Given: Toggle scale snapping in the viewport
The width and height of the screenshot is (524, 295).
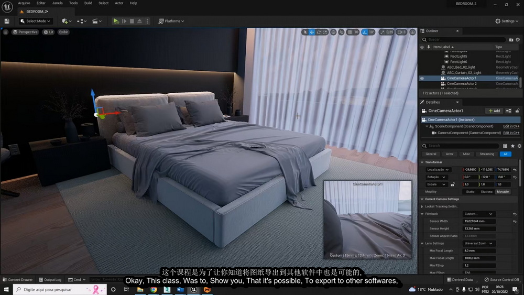Looking at the screenshot, I should click(382, 32).
